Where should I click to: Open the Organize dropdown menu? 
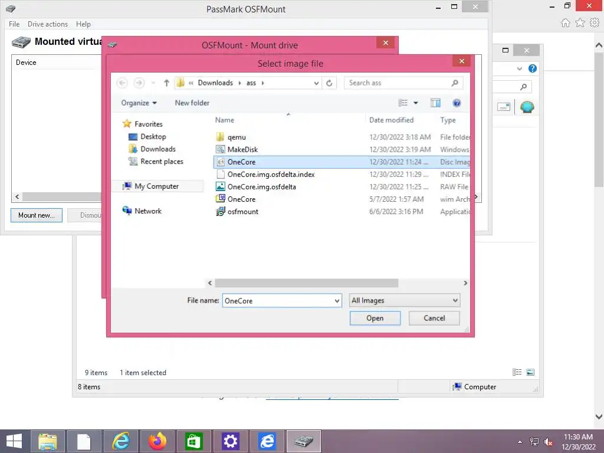(x=139, y=103)
